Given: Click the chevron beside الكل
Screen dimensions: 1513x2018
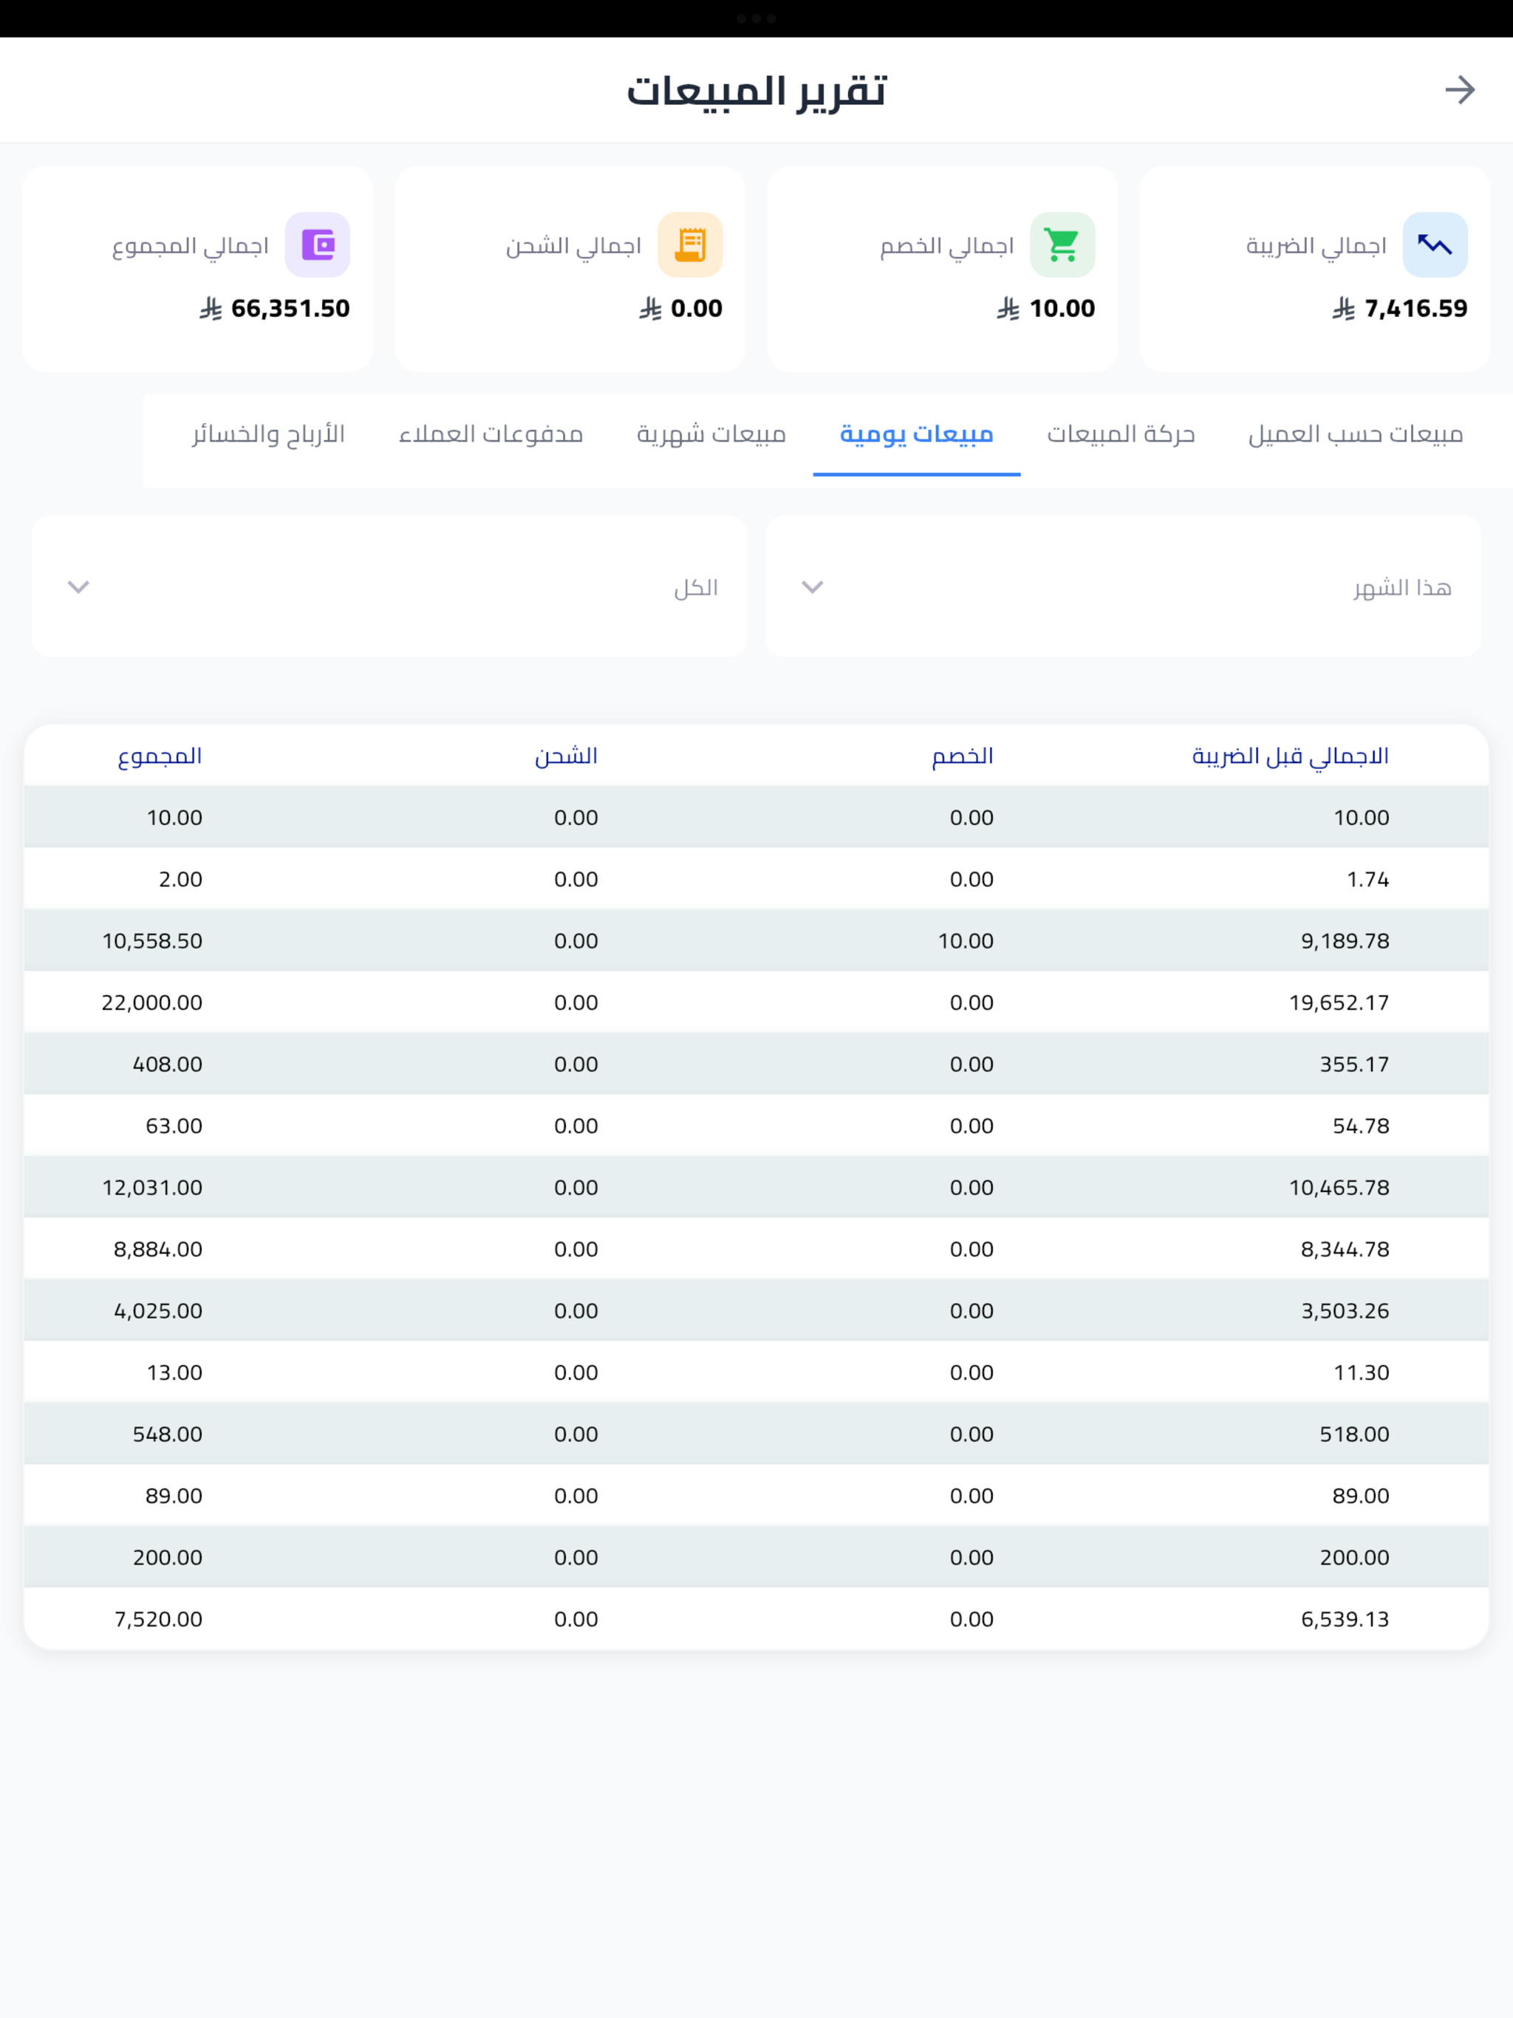Looking at the screenshot, I should click(78, 586).
